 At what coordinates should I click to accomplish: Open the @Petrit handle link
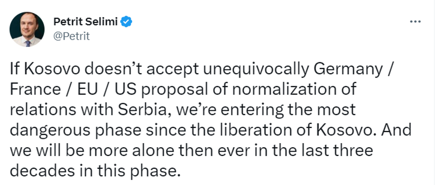coord(71,36)
